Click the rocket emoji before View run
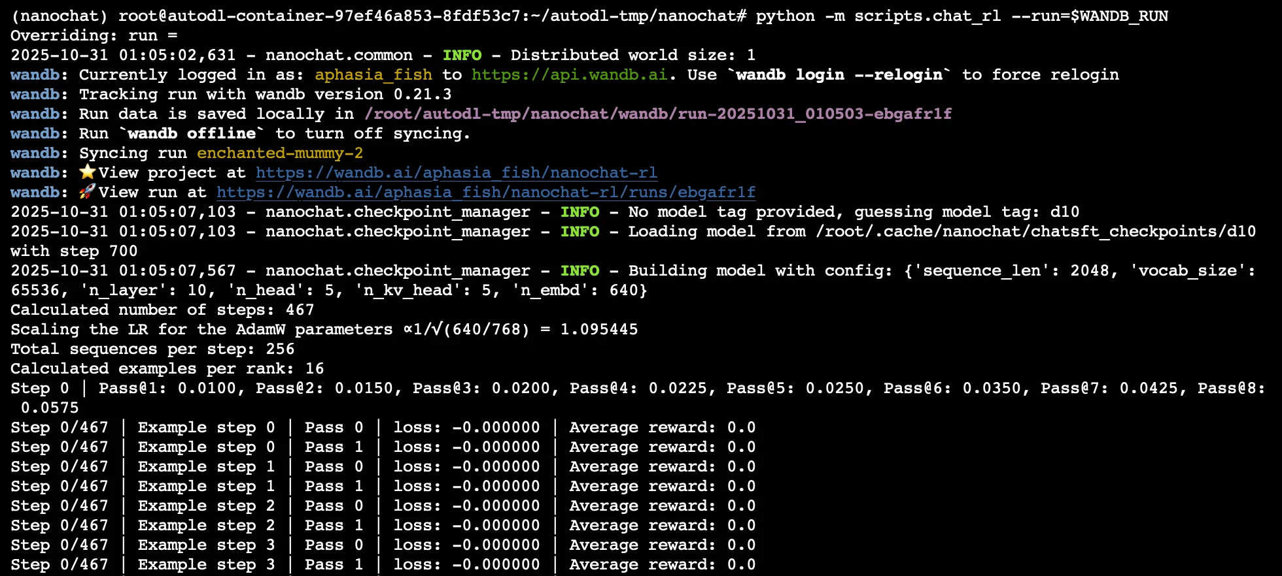 (x=88, y=192)
